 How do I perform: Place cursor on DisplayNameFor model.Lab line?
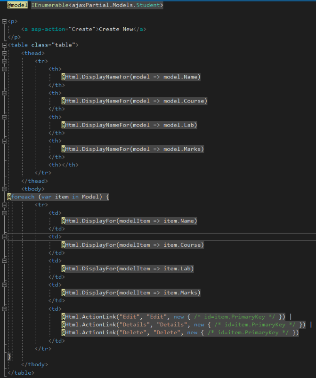[130, 125]
